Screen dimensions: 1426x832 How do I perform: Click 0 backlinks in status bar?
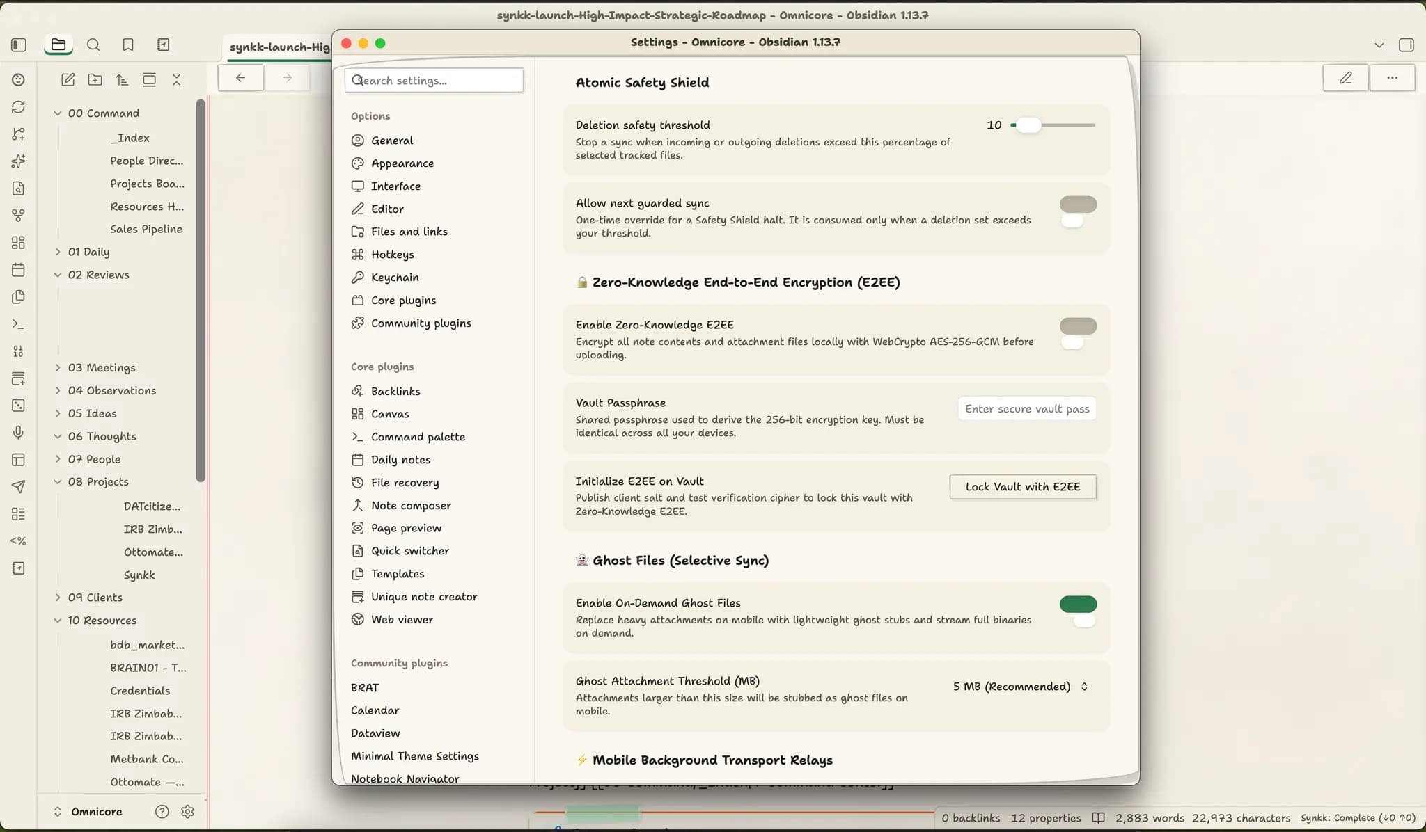click(971, 819)
